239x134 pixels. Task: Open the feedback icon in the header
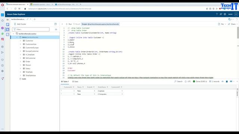[x=221, y=14]
